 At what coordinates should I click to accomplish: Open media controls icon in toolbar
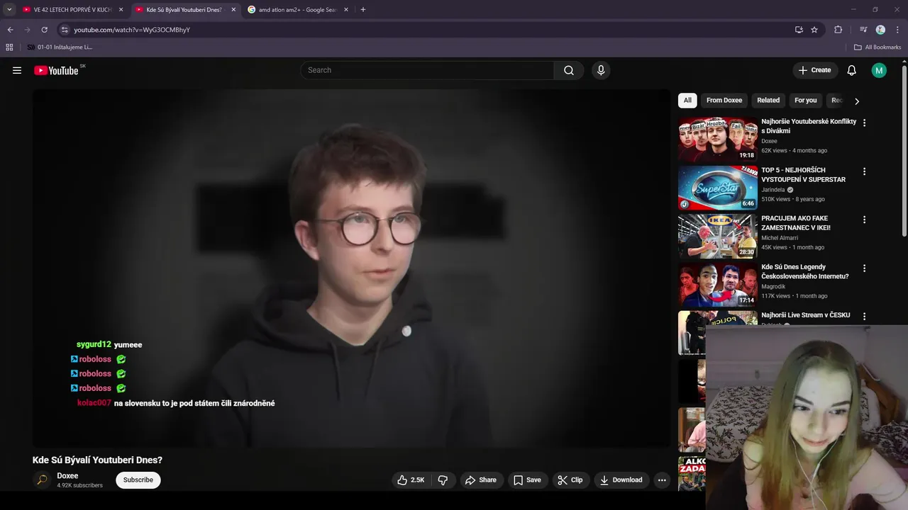[x=863, y=30]
